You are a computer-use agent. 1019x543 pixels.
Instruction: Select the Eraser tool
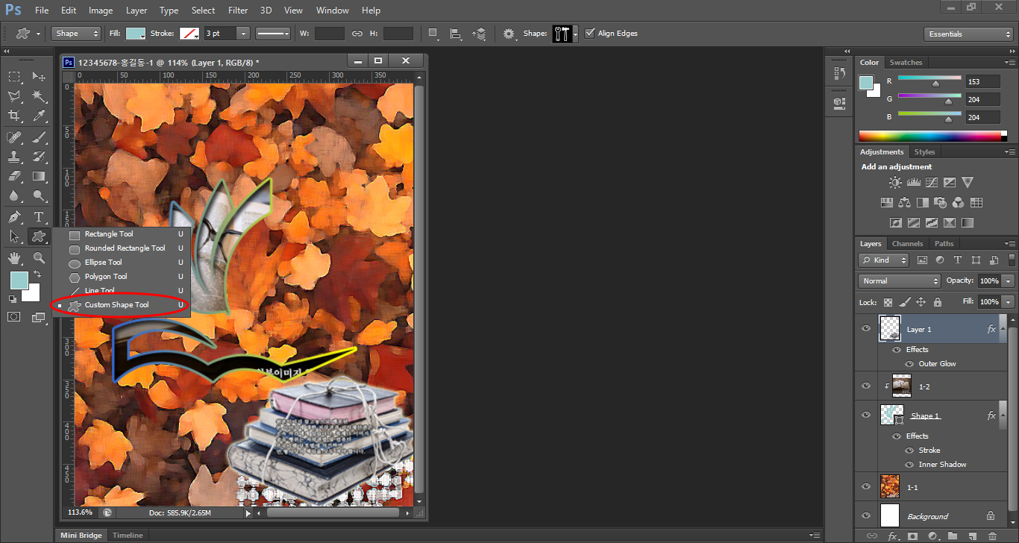[14, 176]
